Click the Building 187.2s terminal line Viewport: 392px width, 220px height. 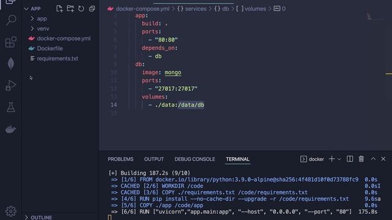tap(149, 173)
